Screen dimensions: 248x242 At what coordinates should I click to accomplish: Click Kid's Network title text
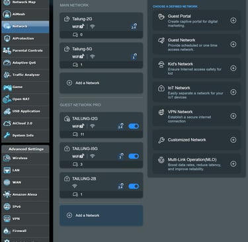[x=181, y=64]
